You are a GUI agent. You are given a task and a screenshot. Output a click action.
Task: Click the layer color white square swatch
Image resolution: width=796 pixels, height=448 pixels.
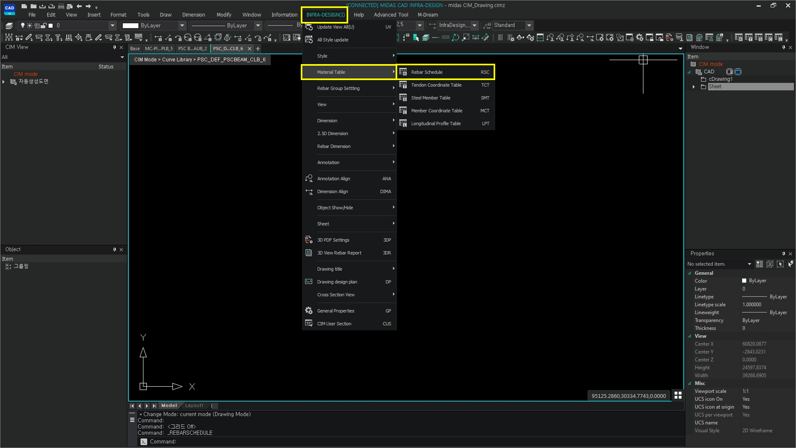pos(51,25)
